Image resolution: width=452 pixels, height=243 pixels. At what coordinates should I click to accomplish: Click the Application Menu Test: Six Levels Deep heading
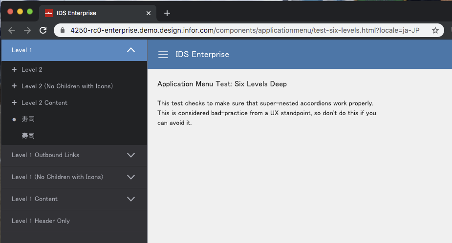(x=222, y=84)
